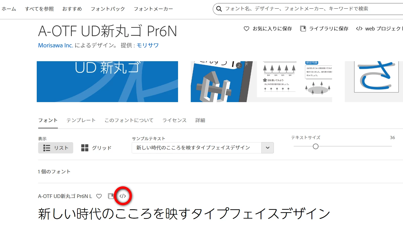Image resolution: width=403 pixels, height=231 pixels.
Task: Open フォントメーカー in top navigation
Action: coord(153,9)
